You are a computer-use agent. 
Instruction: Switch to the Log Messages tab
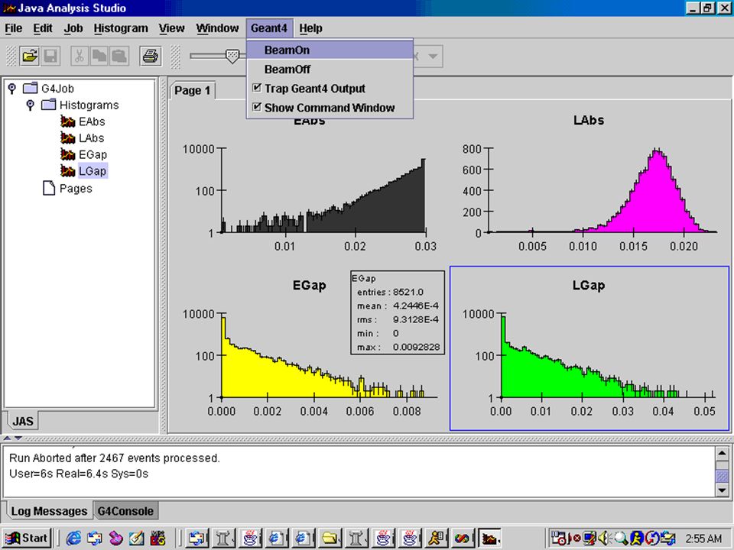tap(49, 511)
